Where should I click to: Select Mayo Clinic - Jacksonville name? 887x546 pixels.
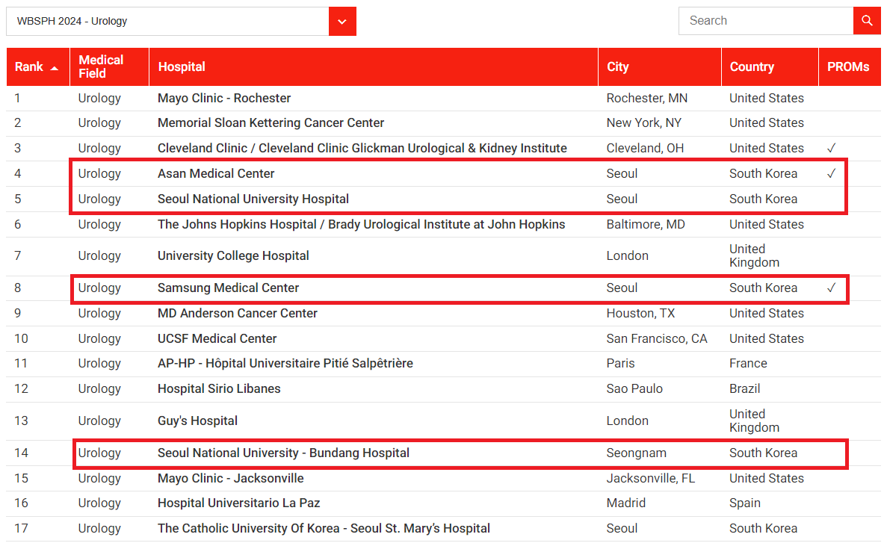[x=231, y=479]
